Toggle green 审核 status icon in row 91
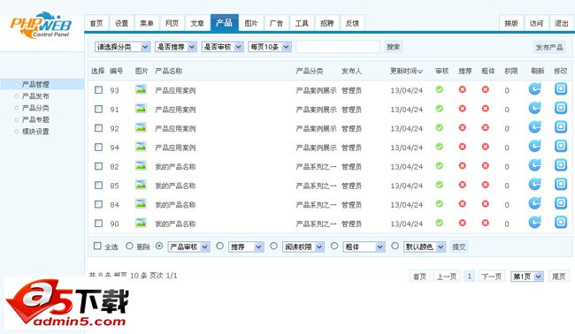The width and height of the screenshot is (575, 334). coord(440,109)
